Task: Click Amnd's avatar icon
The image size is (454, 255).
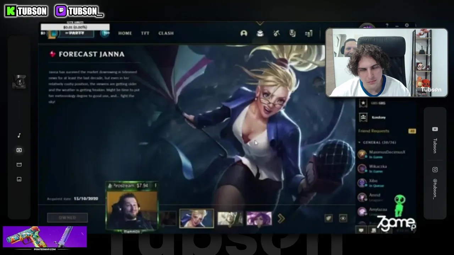Action: tap(362, 197)
